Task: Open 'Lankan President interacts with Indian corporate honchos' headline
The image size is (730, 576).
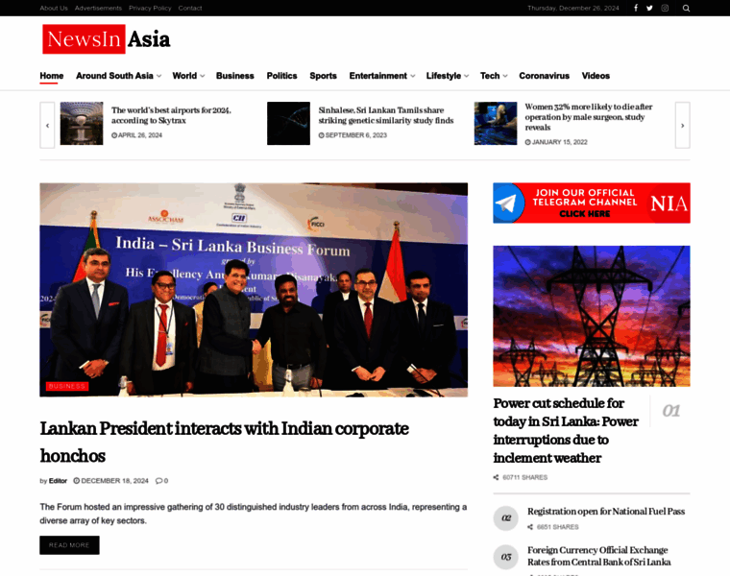Action: [225, 442]
